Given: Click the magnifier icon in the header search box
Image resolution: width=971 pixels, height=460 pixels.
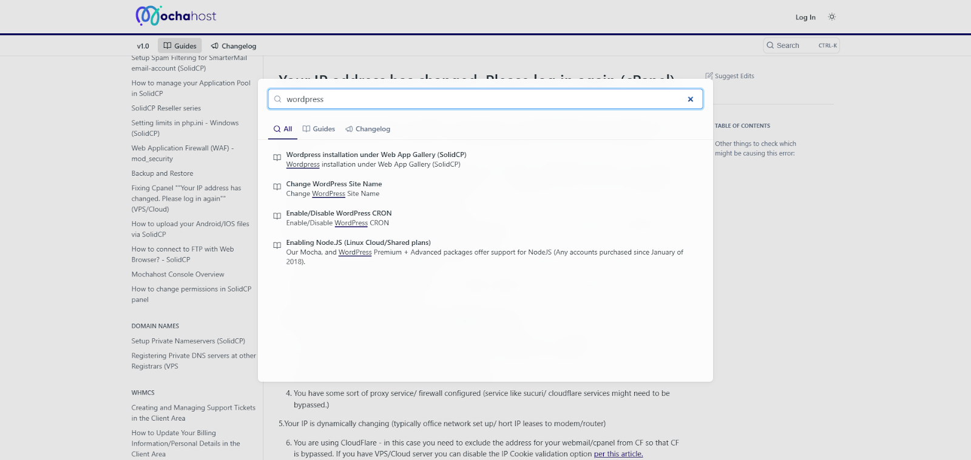Looking at the screenshot, I should point(770,45).
